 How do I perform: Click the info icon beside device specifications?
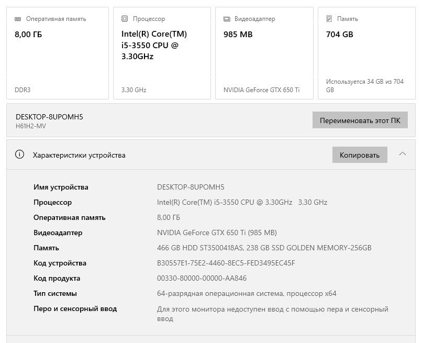[x=20, y=154]
